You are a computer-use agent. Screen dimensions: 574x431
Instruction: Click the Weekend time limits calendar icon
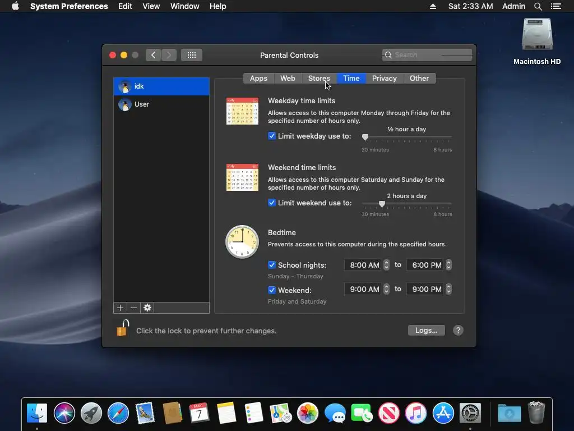click(x=242, y=177)
